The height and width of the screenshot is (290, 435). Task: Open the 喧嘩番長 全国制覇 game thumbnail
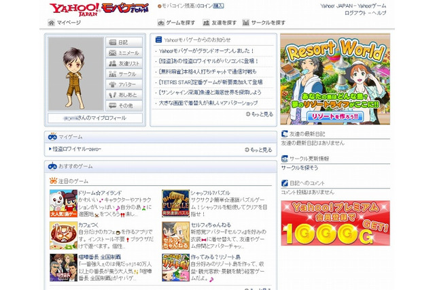63,268
